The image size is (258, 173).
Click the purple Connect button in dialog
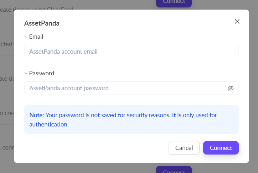221,148
